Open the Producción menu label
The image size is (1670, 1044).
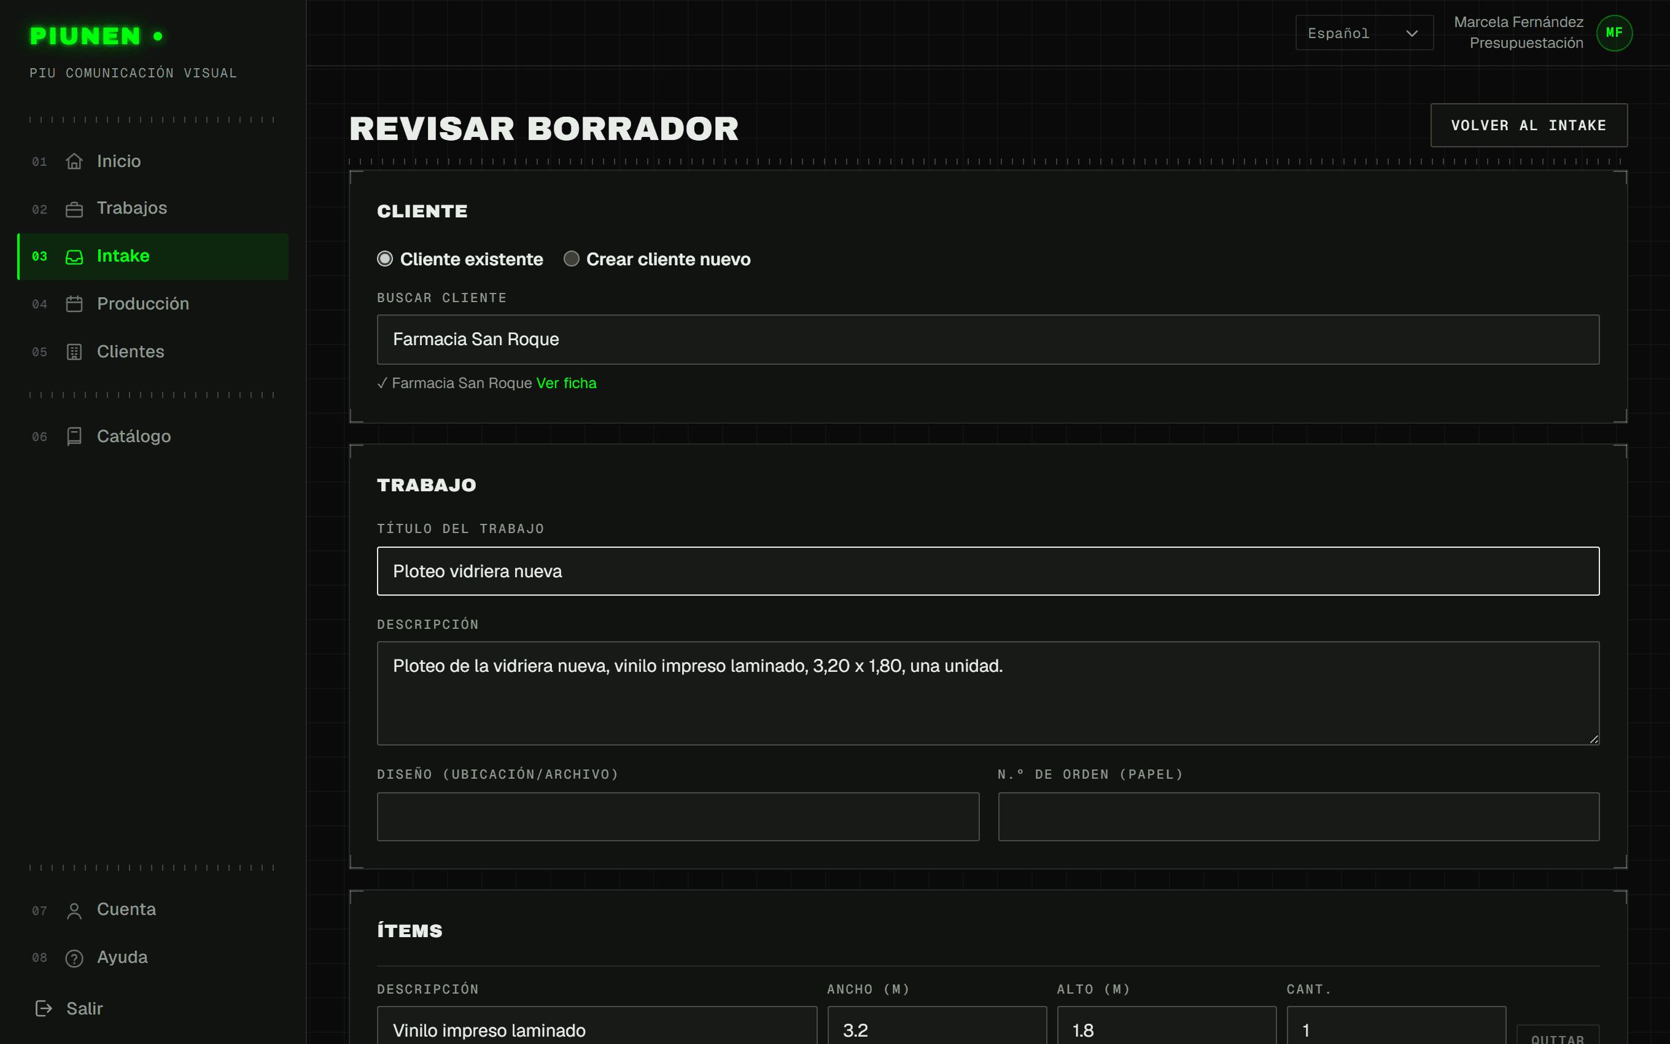pyautogui.click(x=143, y=304)
